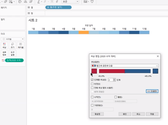Click the 12월 column header

(x=144, y=29)
